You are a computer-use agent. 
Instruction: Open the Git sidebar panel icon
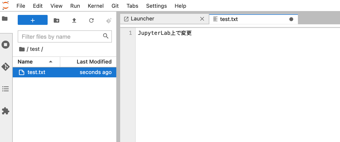coord(6,67)
